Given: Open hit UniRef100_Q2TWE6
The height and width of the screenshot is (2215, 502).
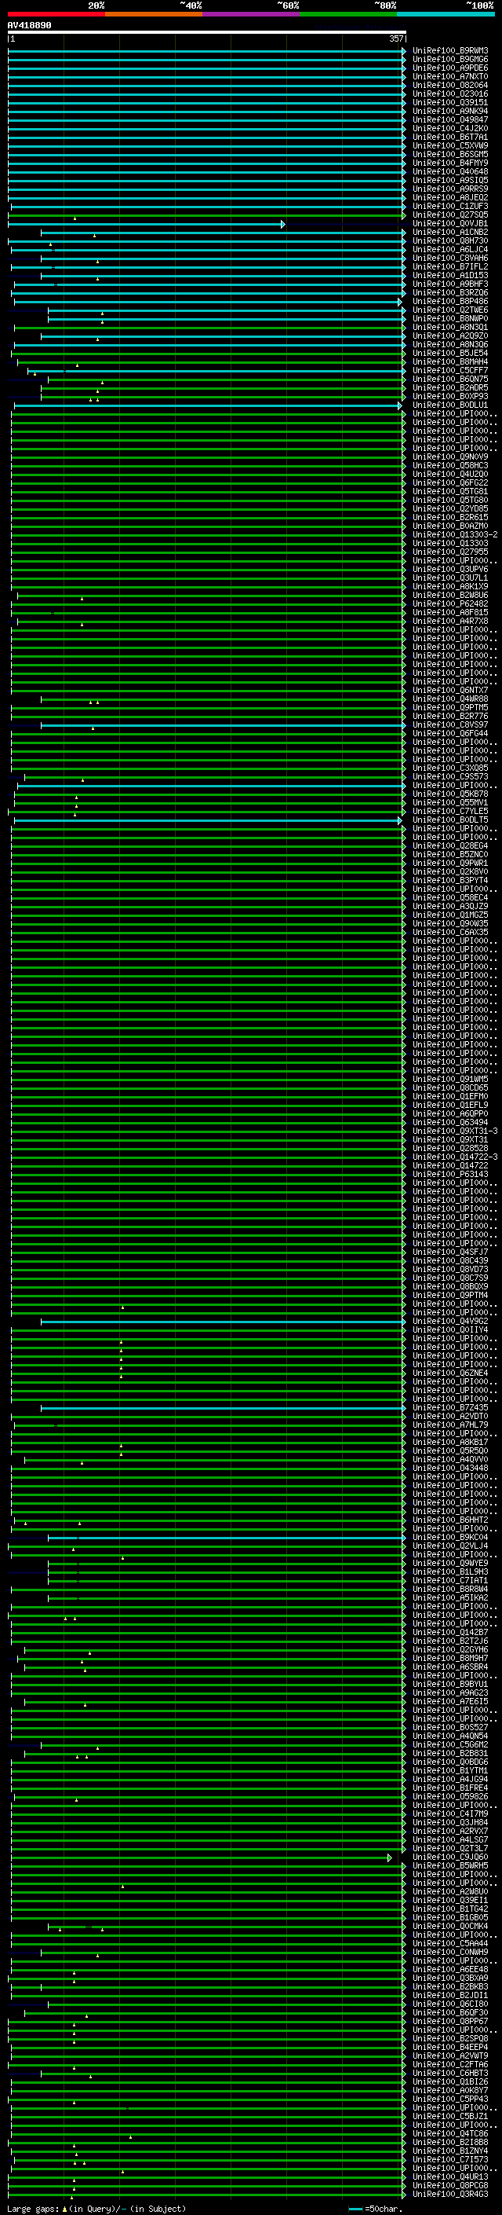Looking at the screenshot, I should click(x=450, y=310).
